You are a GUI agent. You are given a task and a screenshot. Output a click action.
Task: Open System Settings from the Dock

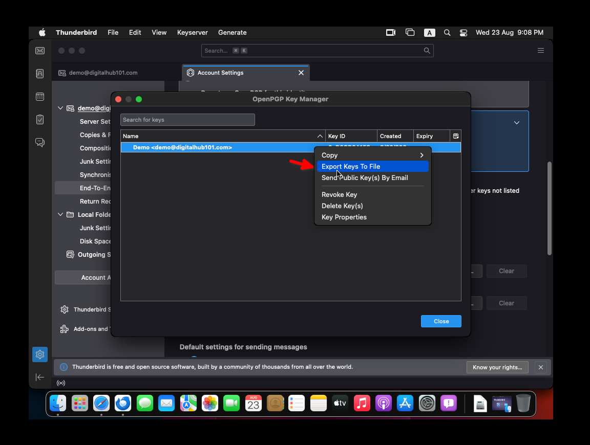click(x=427, y=403)
